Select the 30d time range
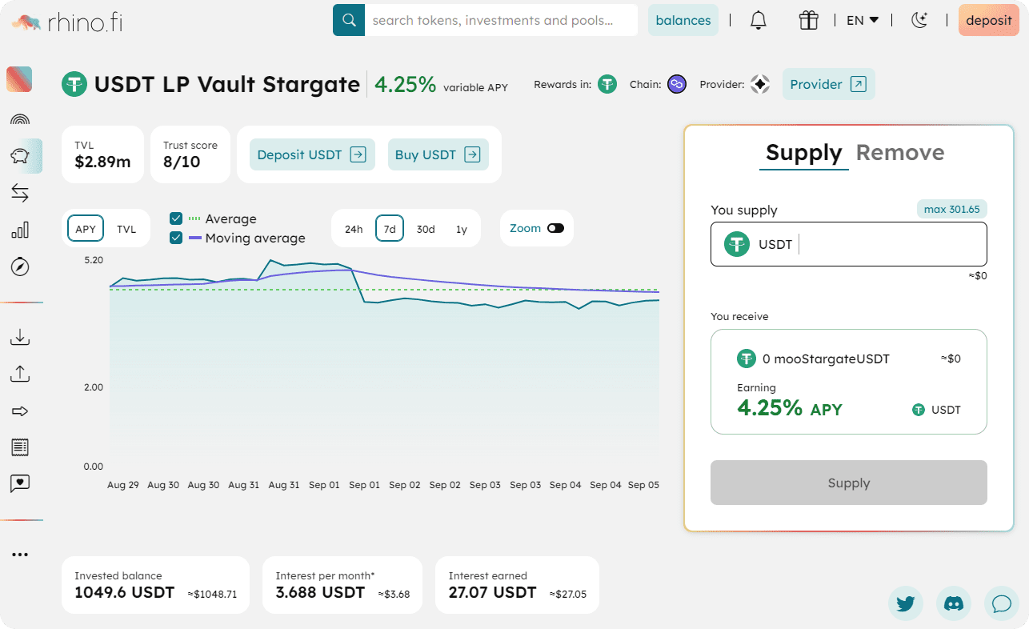This screenshot has height=629, width=1029. point(426,229)
